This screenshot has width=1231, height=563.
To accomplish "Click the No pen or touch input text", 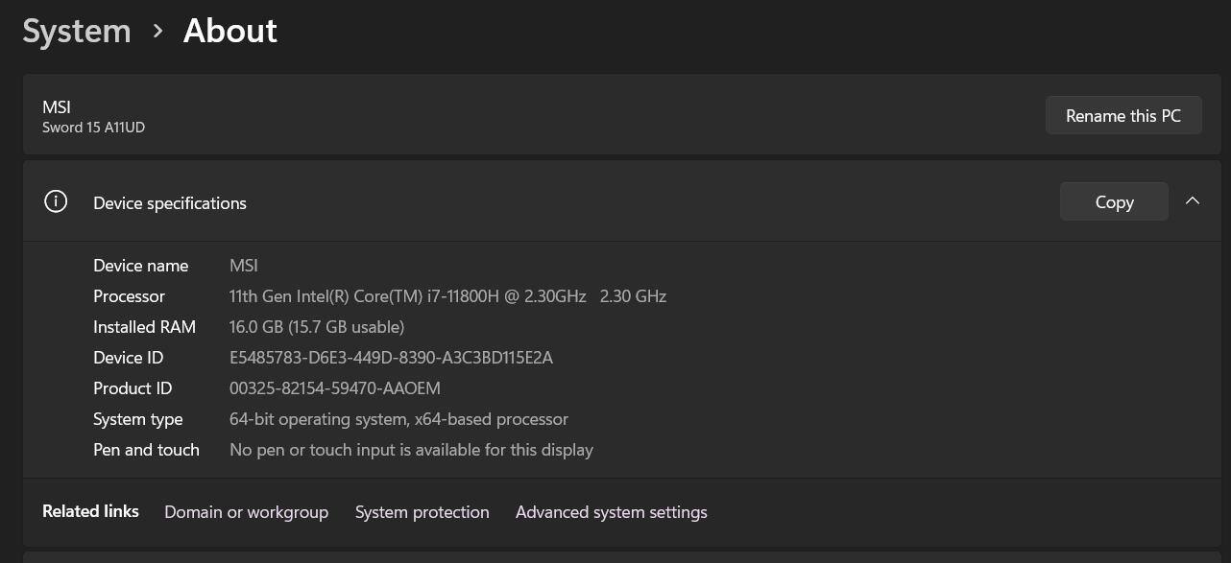I will click(411, 450).
